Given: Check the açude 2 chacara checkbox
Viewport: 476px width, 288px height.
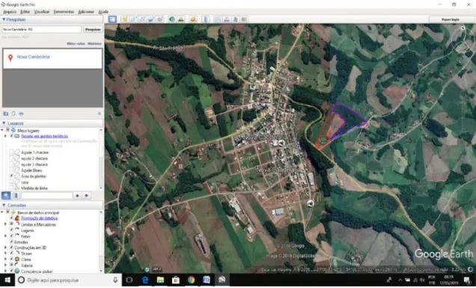Looking at the screenshot, I should pyautogui.click(x=11, y=158).
